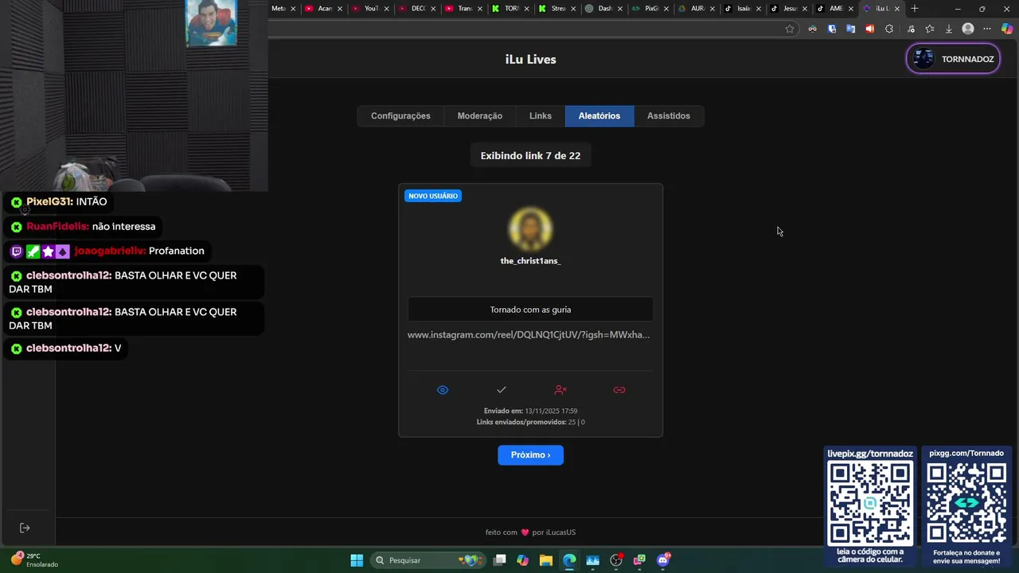Click the translate extension icon in toolbar
This screenshot has width=1019, height=573.
click(850, 29)
